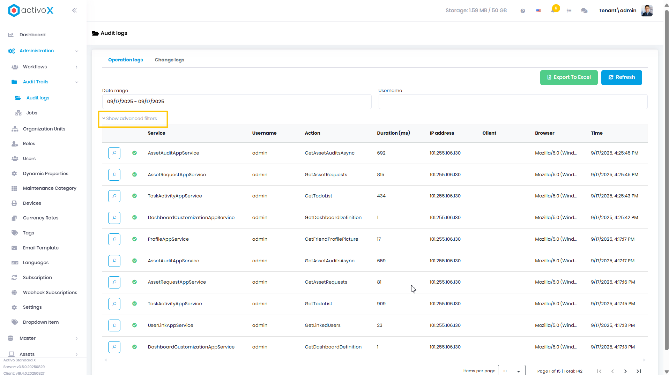Collapse the sidebar with double-chevron icon
Screen dimensions: 669x375
[x=74, y=10]
